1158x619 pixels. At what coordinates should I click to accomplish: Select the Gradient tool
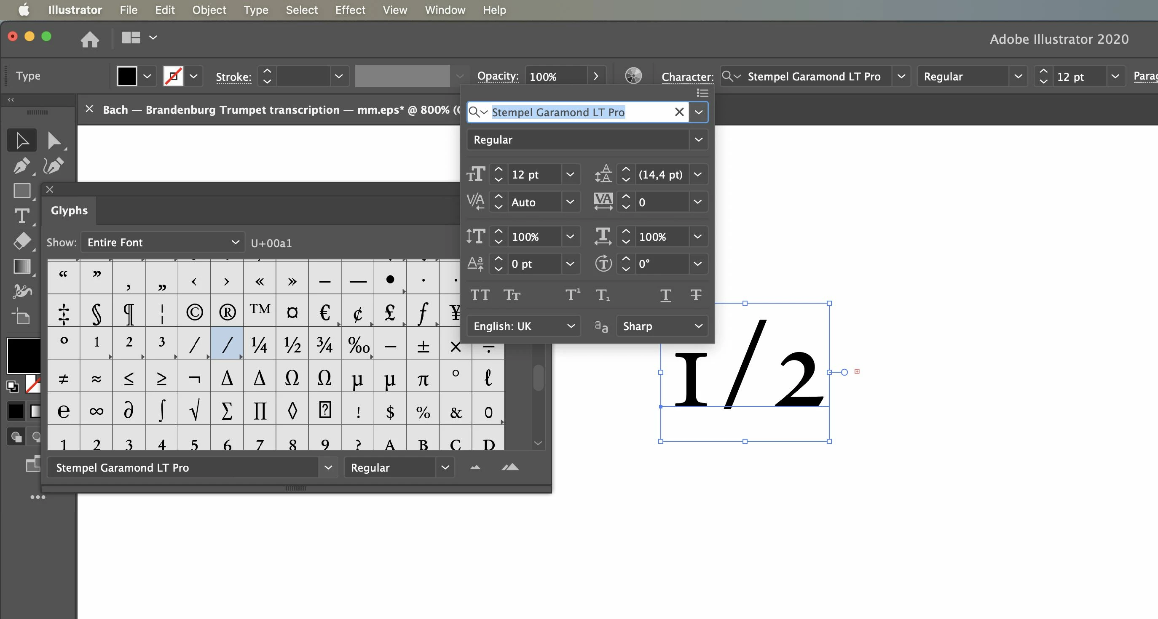pyautogui.click(x=21, y=267)
